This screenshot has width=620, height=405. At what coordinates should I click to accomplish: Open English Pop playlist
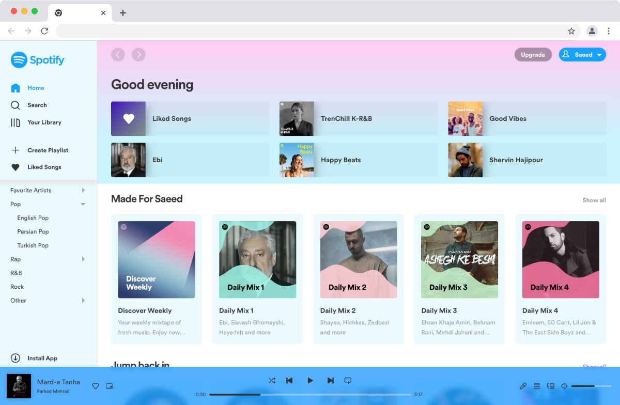pyautogui.click(x=33, y=218)
